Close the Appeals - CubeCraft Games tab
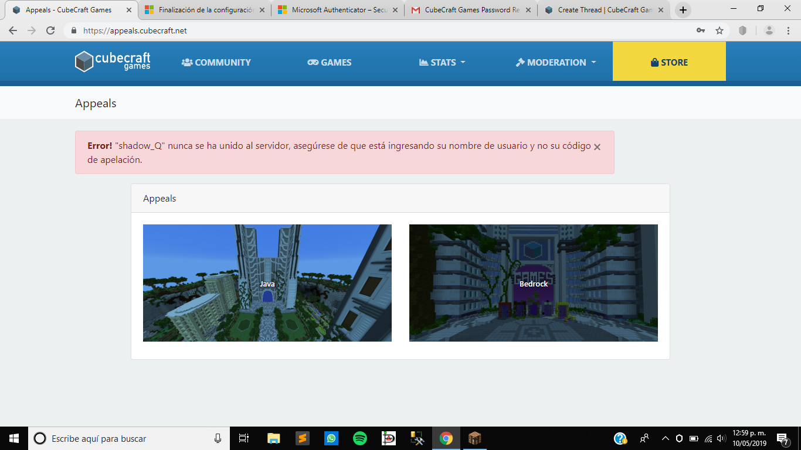The image size is (801, 450). coord(129,10)
